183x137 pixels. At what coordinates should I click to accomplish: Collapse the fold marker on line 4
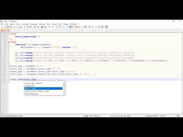click(x=9, y=42)
